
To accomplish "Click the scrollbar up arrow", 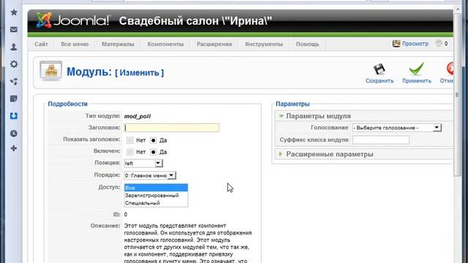I will 458,9.
